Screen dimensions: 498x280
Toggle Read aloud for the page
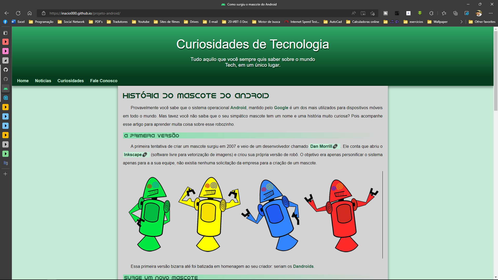[353, 13]
